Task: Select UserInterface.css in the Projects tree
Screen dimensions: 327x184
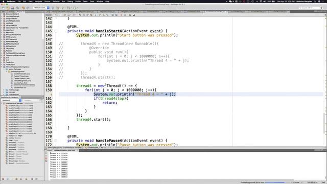Action: tap(20, 87)
